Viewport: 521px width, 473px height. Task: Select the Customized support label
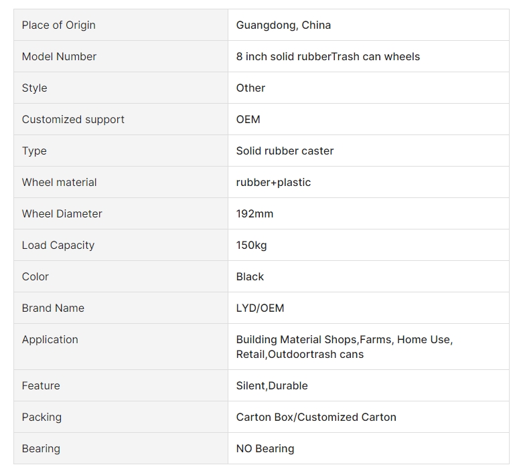[x=73, y=120]
